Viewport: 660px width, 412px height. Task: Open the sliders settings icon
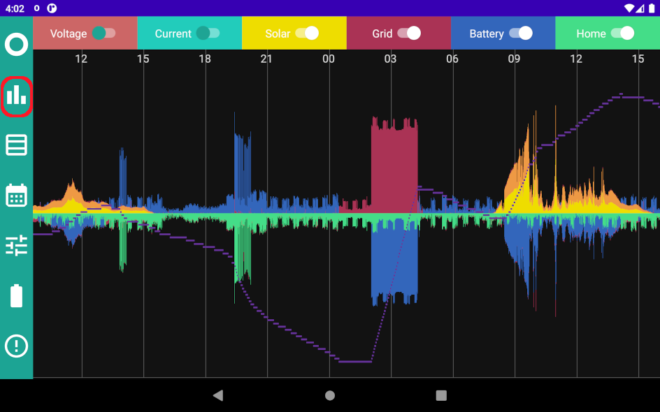16,246
